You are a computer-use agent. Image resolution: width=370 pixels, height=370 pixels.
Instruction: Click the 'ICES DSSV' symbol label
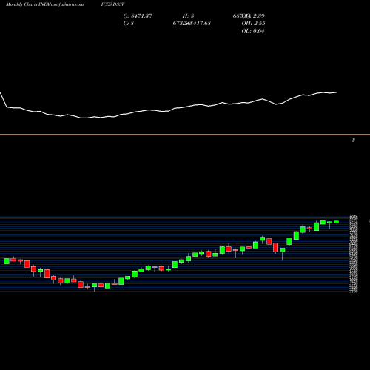112,4
